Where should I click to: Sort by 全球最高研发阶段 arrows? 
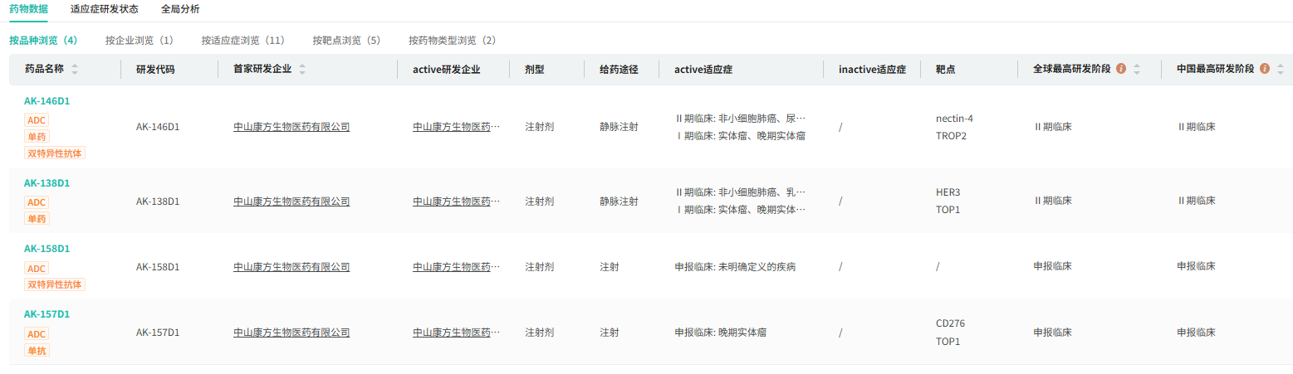click(1137, 70)
